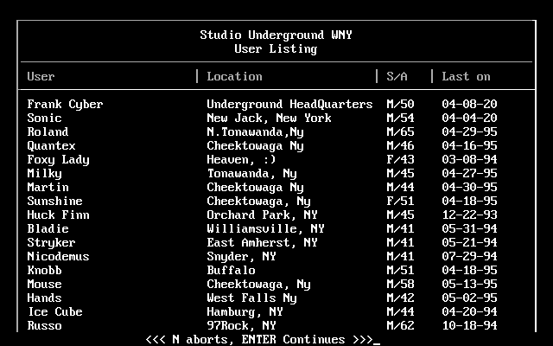Click the last-on date '04-29-95'
The width and height of the screenshot is (553, 346).
coord(469,131)
